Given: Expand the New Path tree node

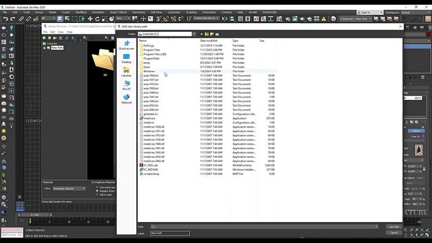Looking at the screenshot, I should click(45, 48).
